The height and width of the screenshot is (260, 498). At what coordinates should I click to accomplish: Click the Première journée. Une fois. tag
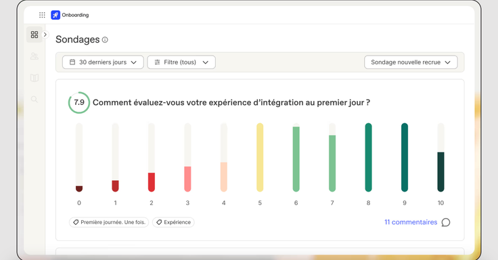click(x=109, y=222)
